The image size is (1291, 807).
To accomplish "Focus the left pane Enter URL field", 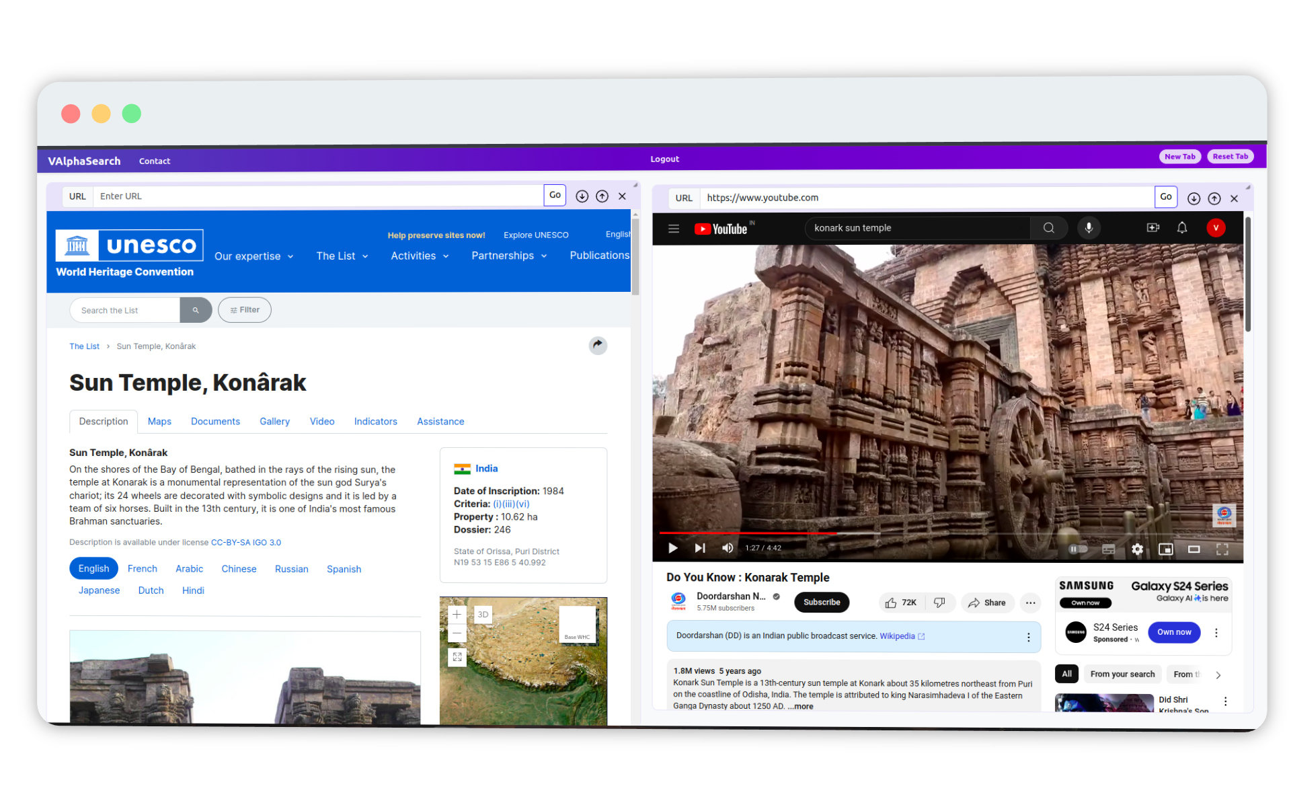I will click(x=318, y=196).
